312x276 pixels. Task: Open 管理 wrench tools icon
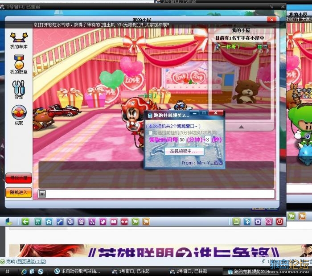pyautogui.click(x=19, y=89)
